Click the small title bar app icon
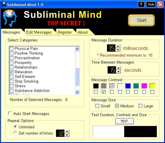 (x=4, y=4)
